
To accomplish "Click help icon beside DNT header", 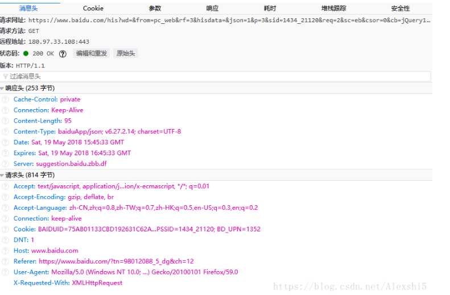I will click(x=6, y=240).
